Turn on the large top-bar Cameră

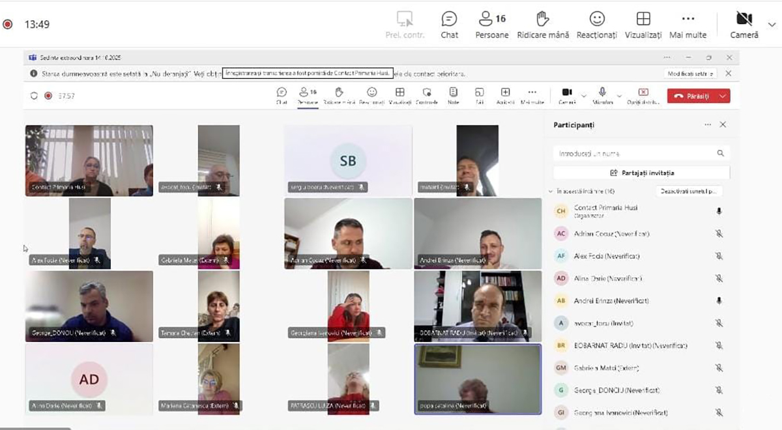[x=744, y=24]
